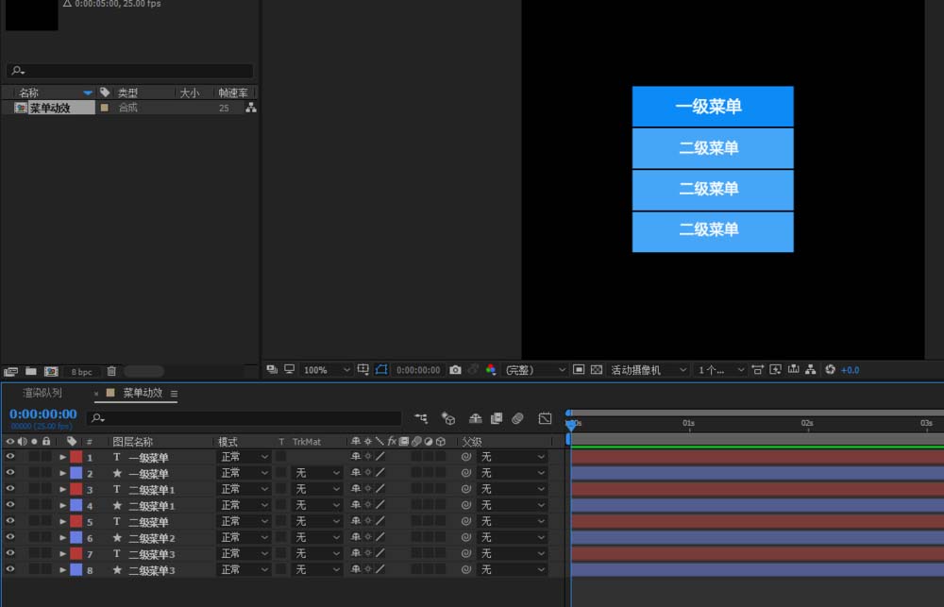Click the 0:00:00:00 current time display in timeline
944x607 pixels.
(42, 413)
